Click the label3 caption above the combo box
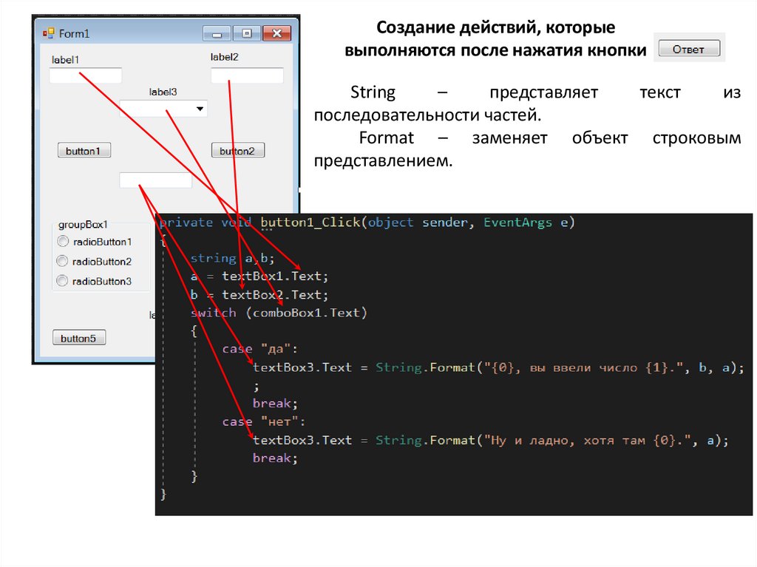This screenshot has height=567, width=757. [163, 92]
